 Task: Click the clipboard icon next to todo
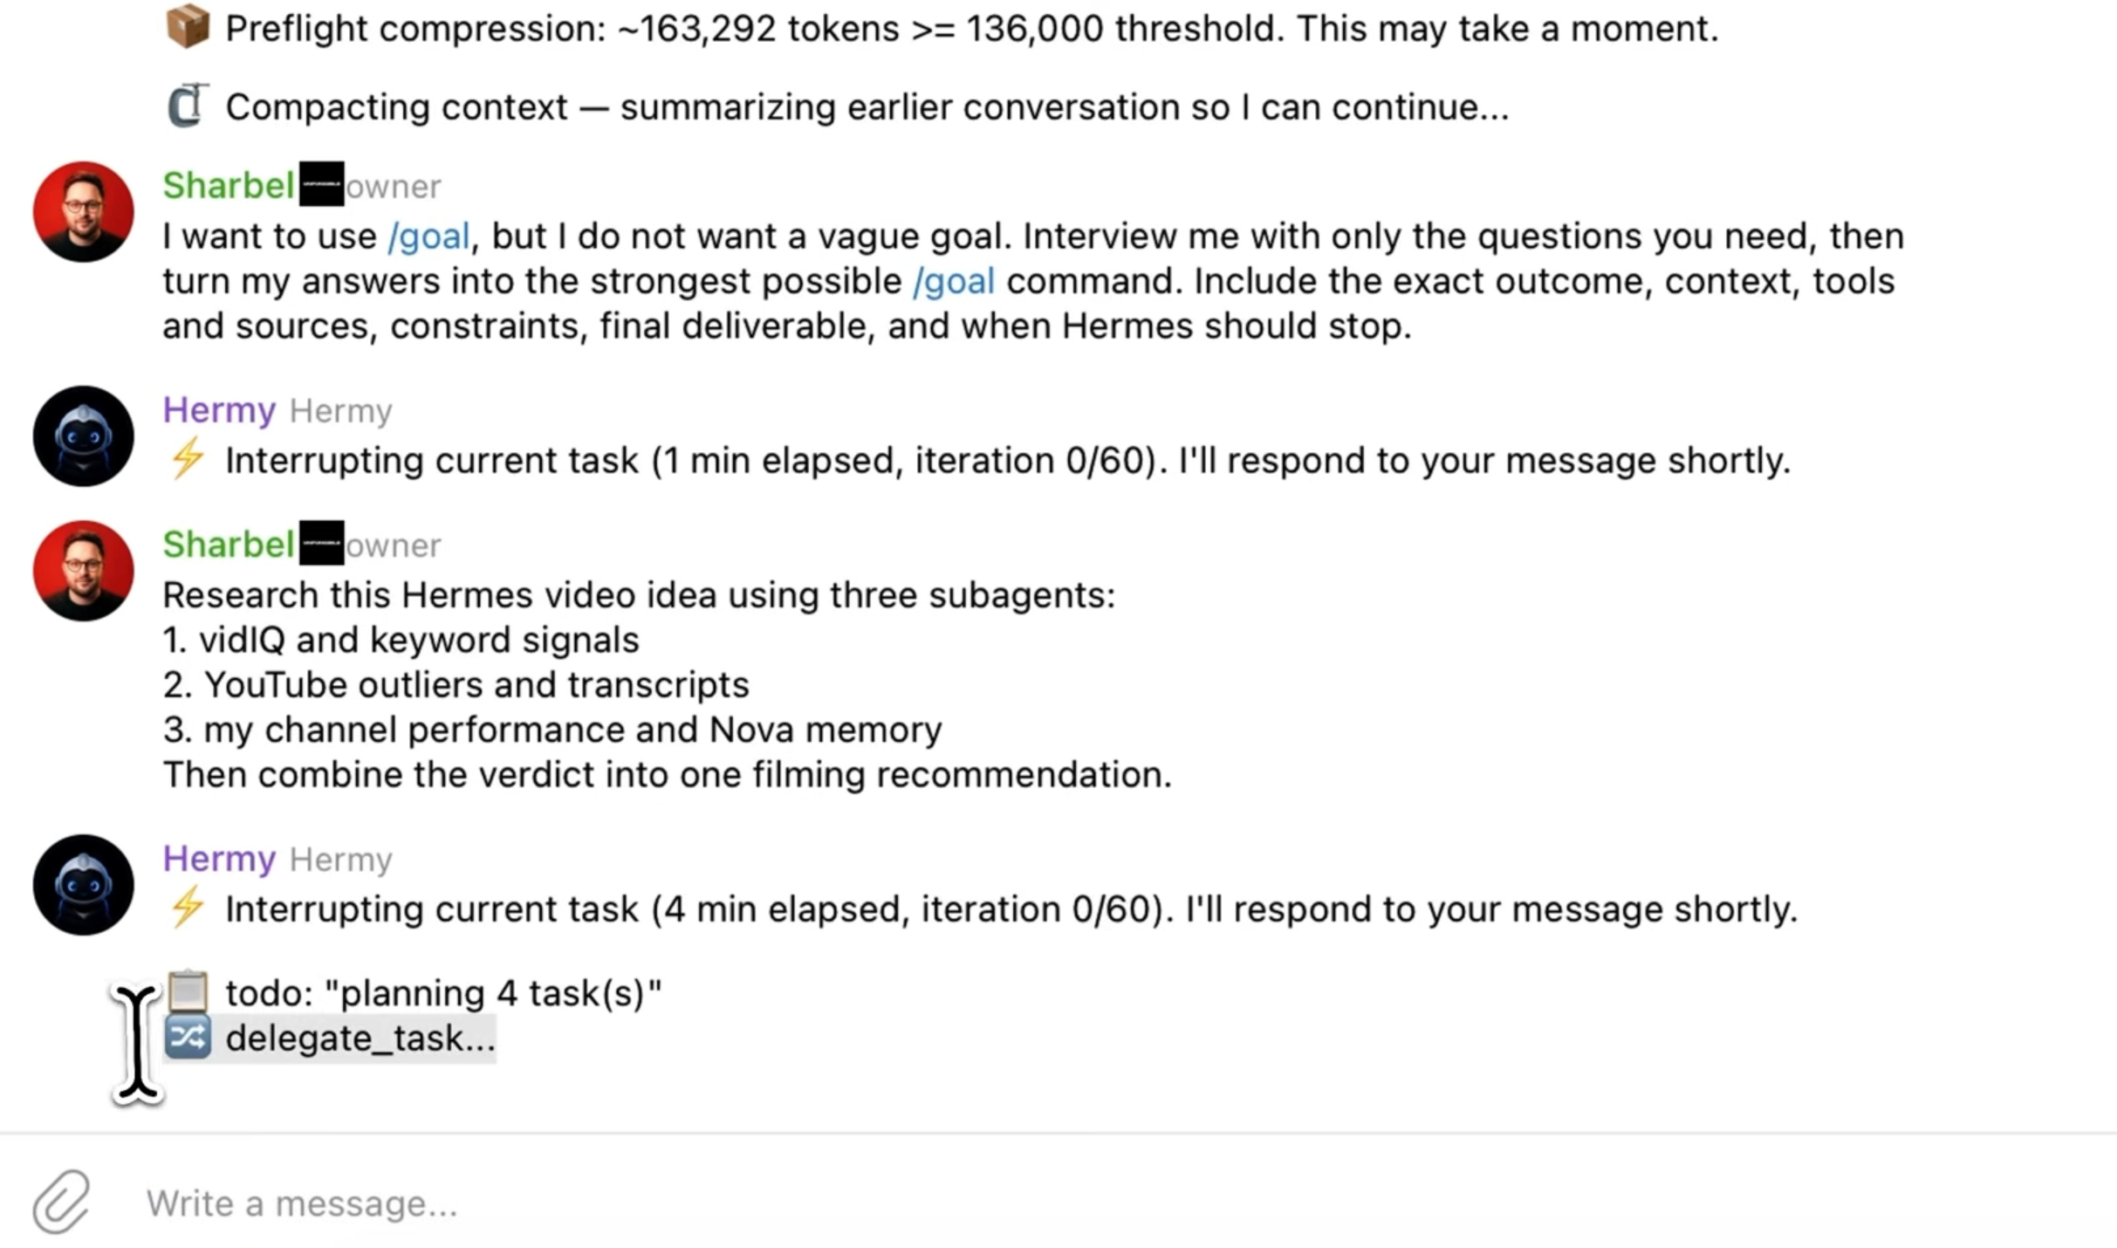(x=188, y=991)
